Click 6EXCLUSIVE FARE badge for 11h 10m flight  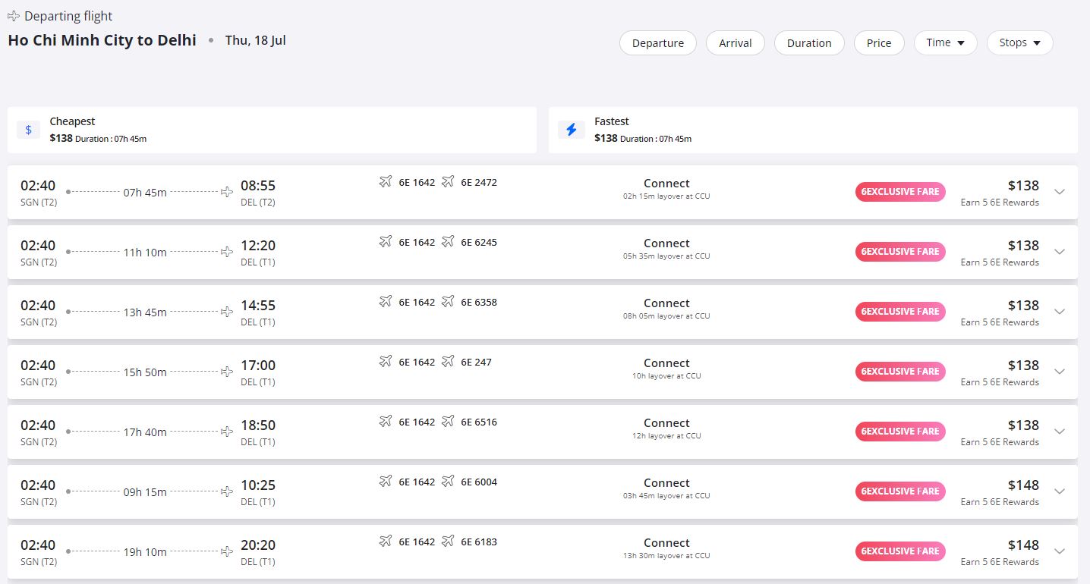(x=900, y=252)
